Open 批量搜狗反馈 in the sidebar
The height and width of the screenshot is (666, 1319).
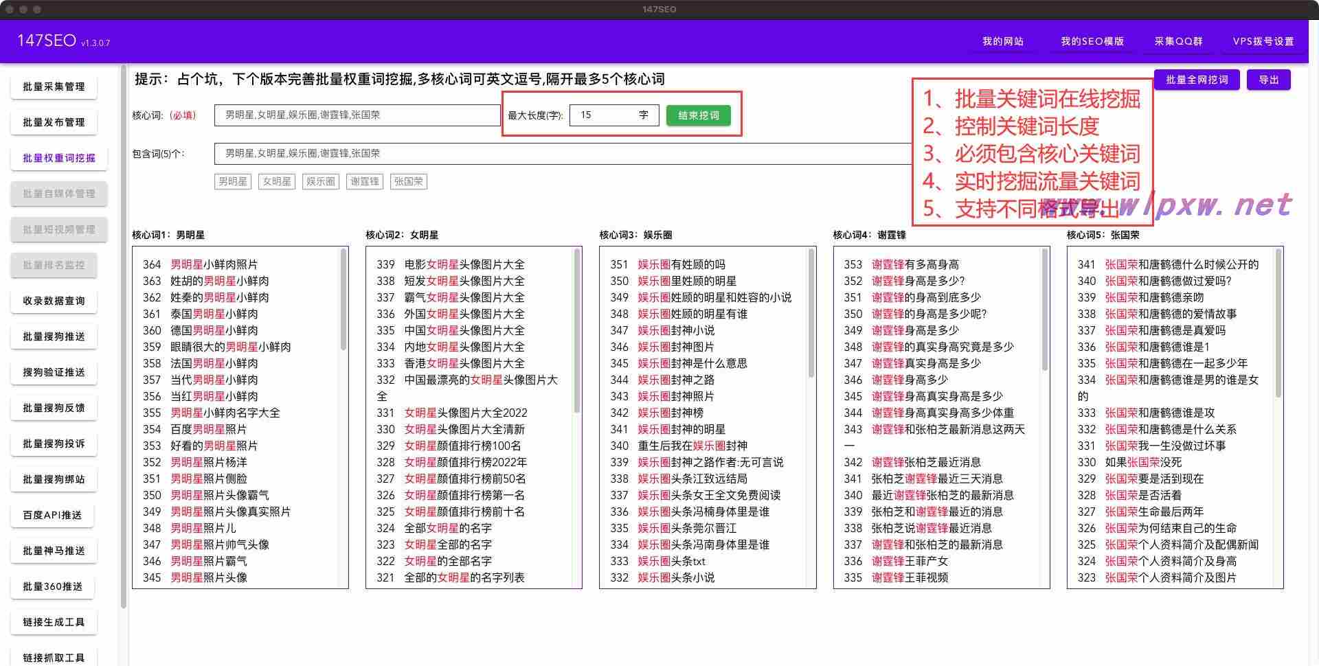(54, 408)
